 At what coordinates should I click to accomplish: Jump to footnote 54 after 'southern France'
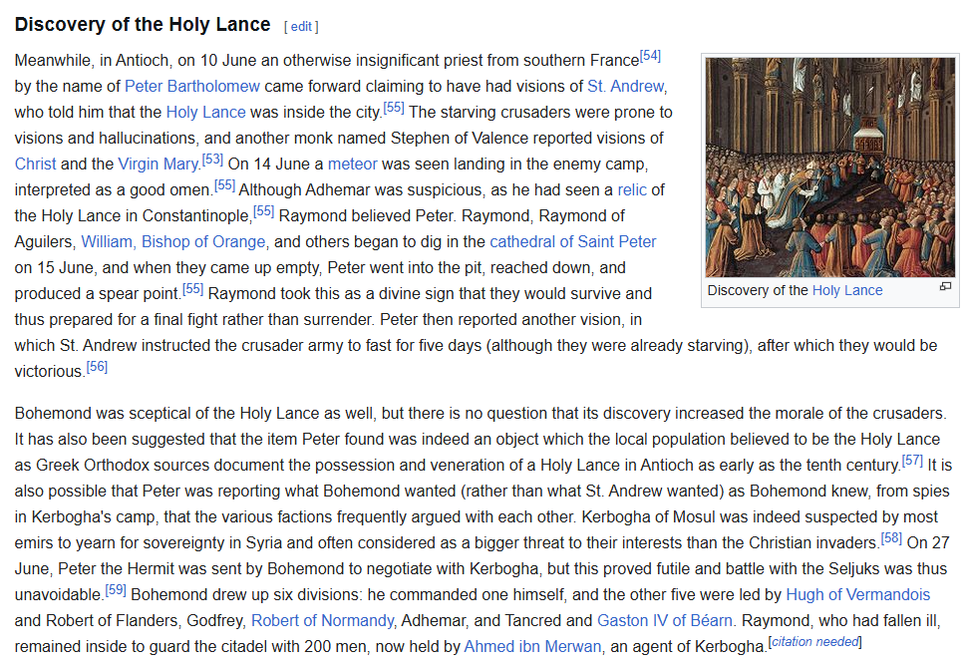pyautogui.click(x=650, y=56)
